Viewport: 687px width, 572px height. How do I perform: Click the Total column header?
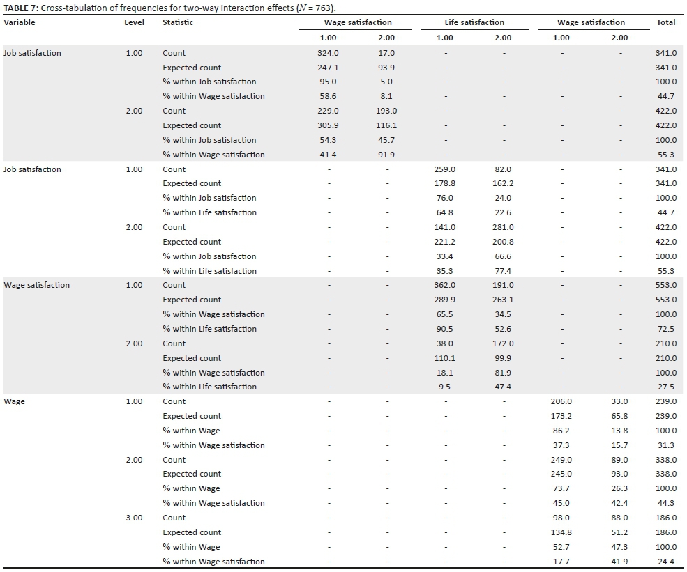[x=665, y=22]
